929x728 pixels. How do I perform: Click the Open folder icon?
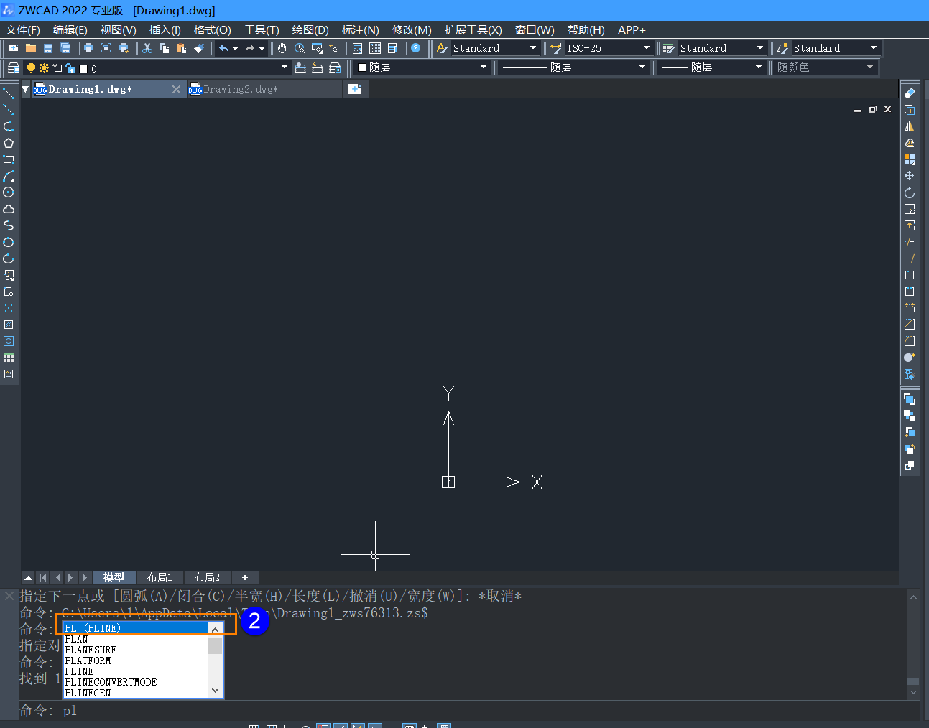click(x=31, y=48)
